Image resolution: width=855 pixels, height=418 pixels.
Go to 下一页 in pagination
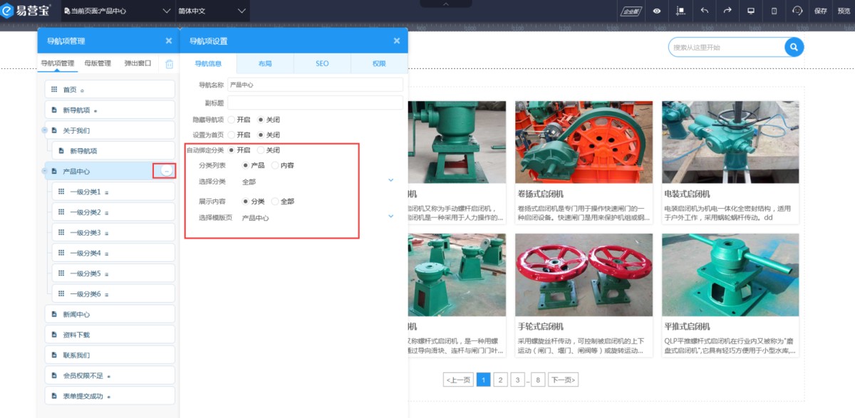tap(563, 380)
